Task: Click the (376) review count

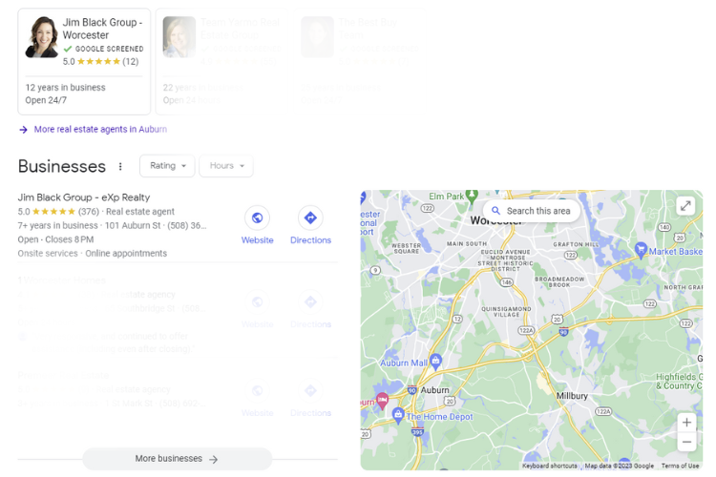Action: 89,212
